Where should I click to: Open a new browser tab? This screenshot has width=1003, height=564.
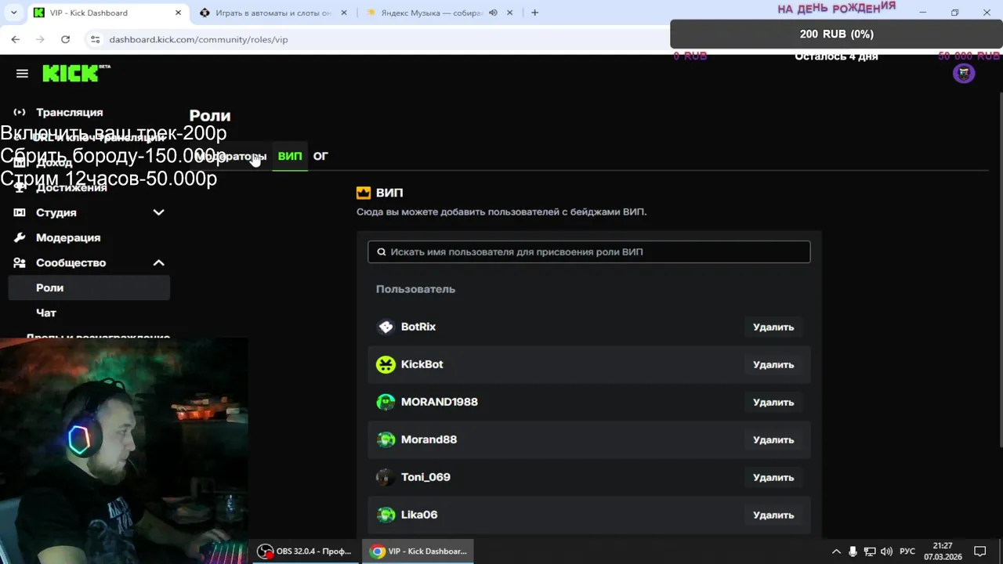point(534,13)
